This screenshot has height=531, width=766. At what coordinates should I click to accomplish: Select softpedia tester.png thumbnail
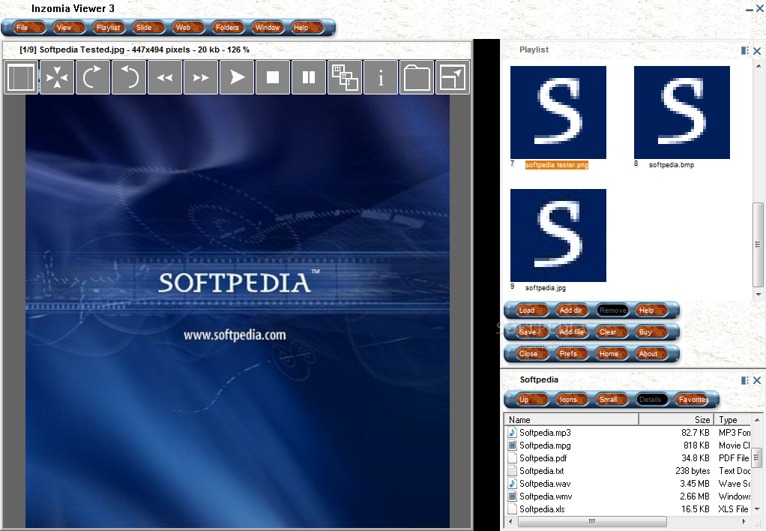click(x=558, y=112)
